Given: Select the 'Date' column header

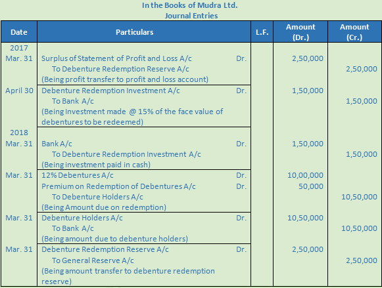Looking at the screenshot, I should pyautogui.click(x=19, y=32).
